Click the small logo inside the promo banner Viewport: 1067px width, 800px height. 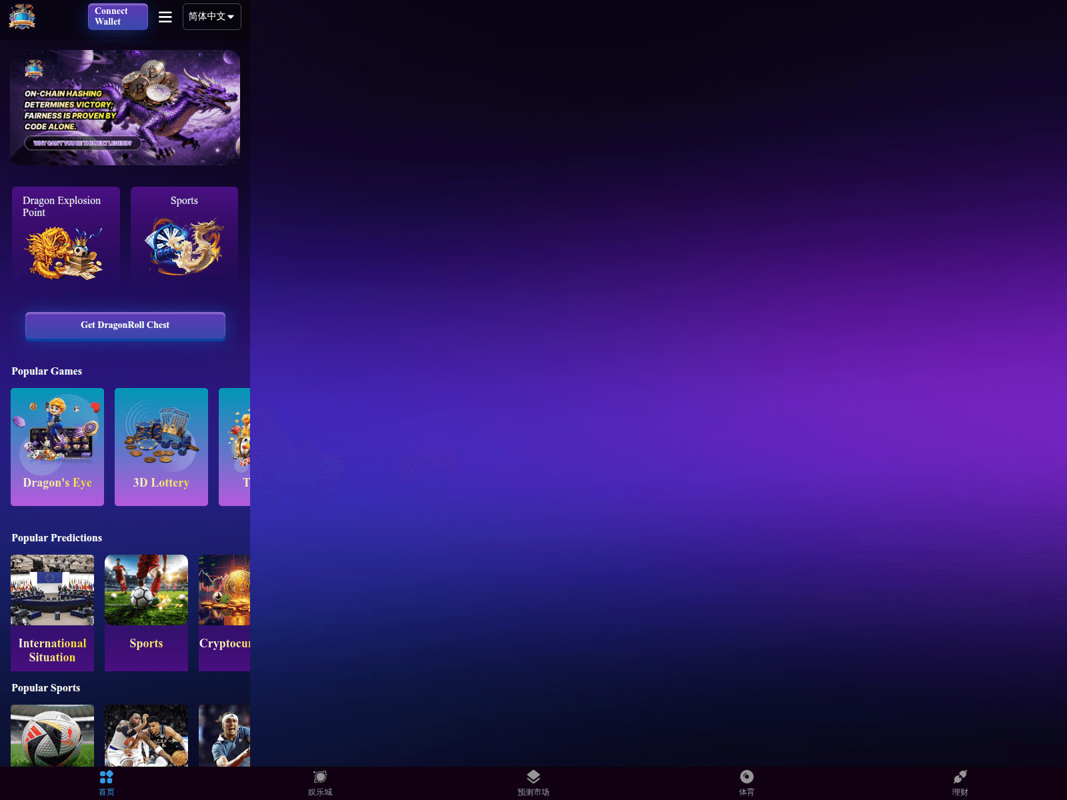pos(34,69)
